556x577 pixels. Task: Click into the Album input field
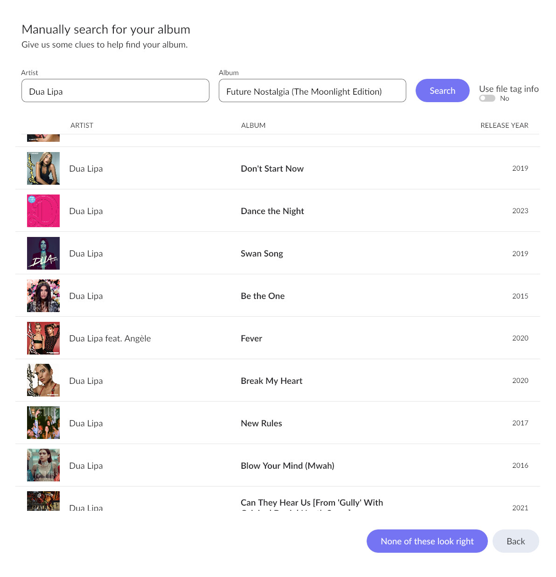pos(312,90)
